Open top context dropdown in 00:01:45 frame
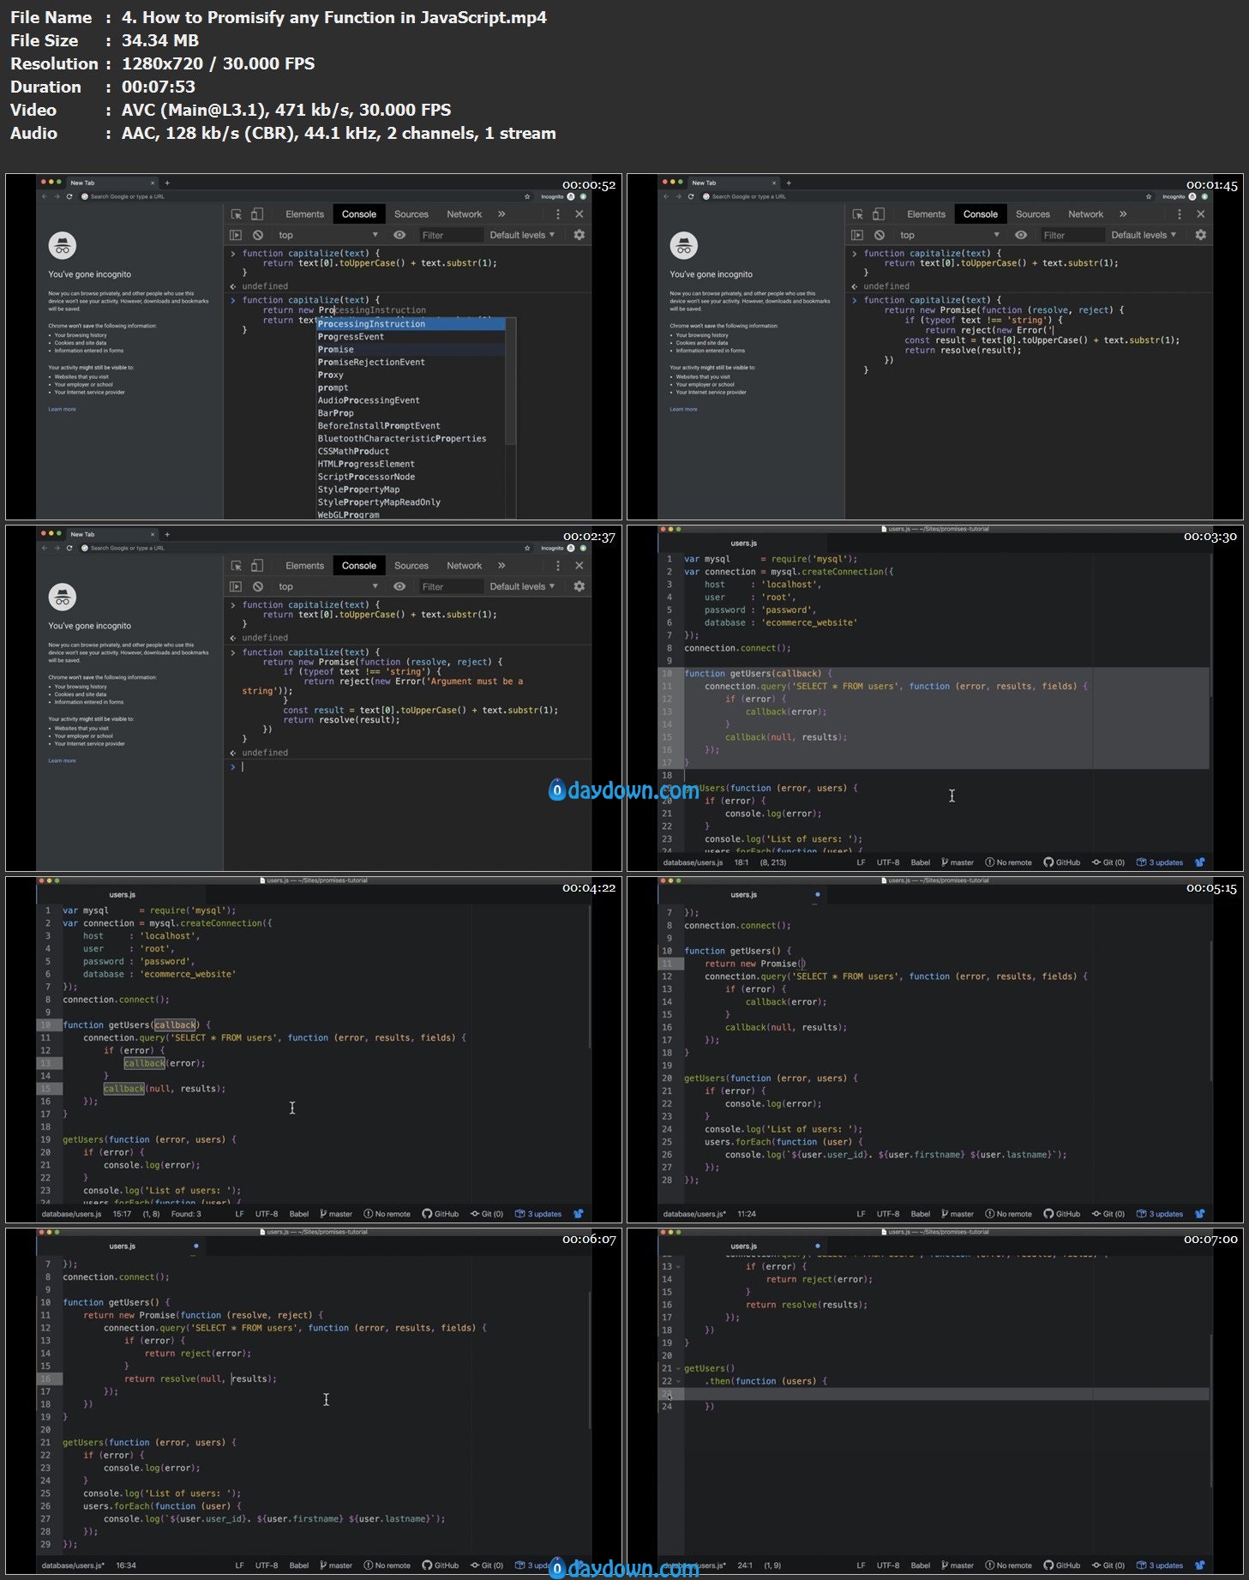This screenshot has width=1249, height=1580. point(949,235)
